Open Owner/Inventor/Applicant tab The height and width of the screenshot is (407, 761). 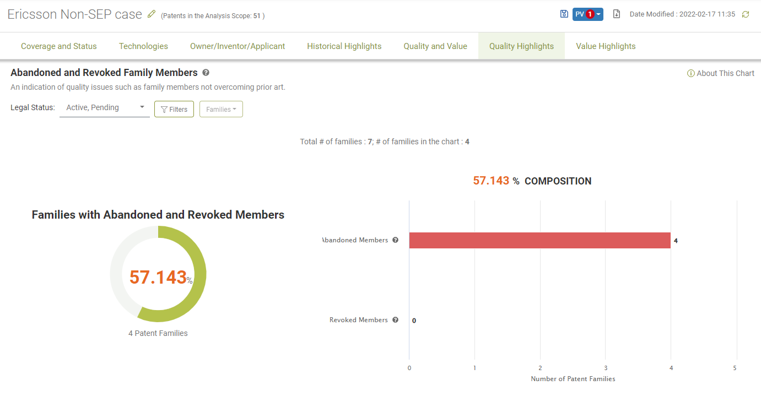[238, 46]
